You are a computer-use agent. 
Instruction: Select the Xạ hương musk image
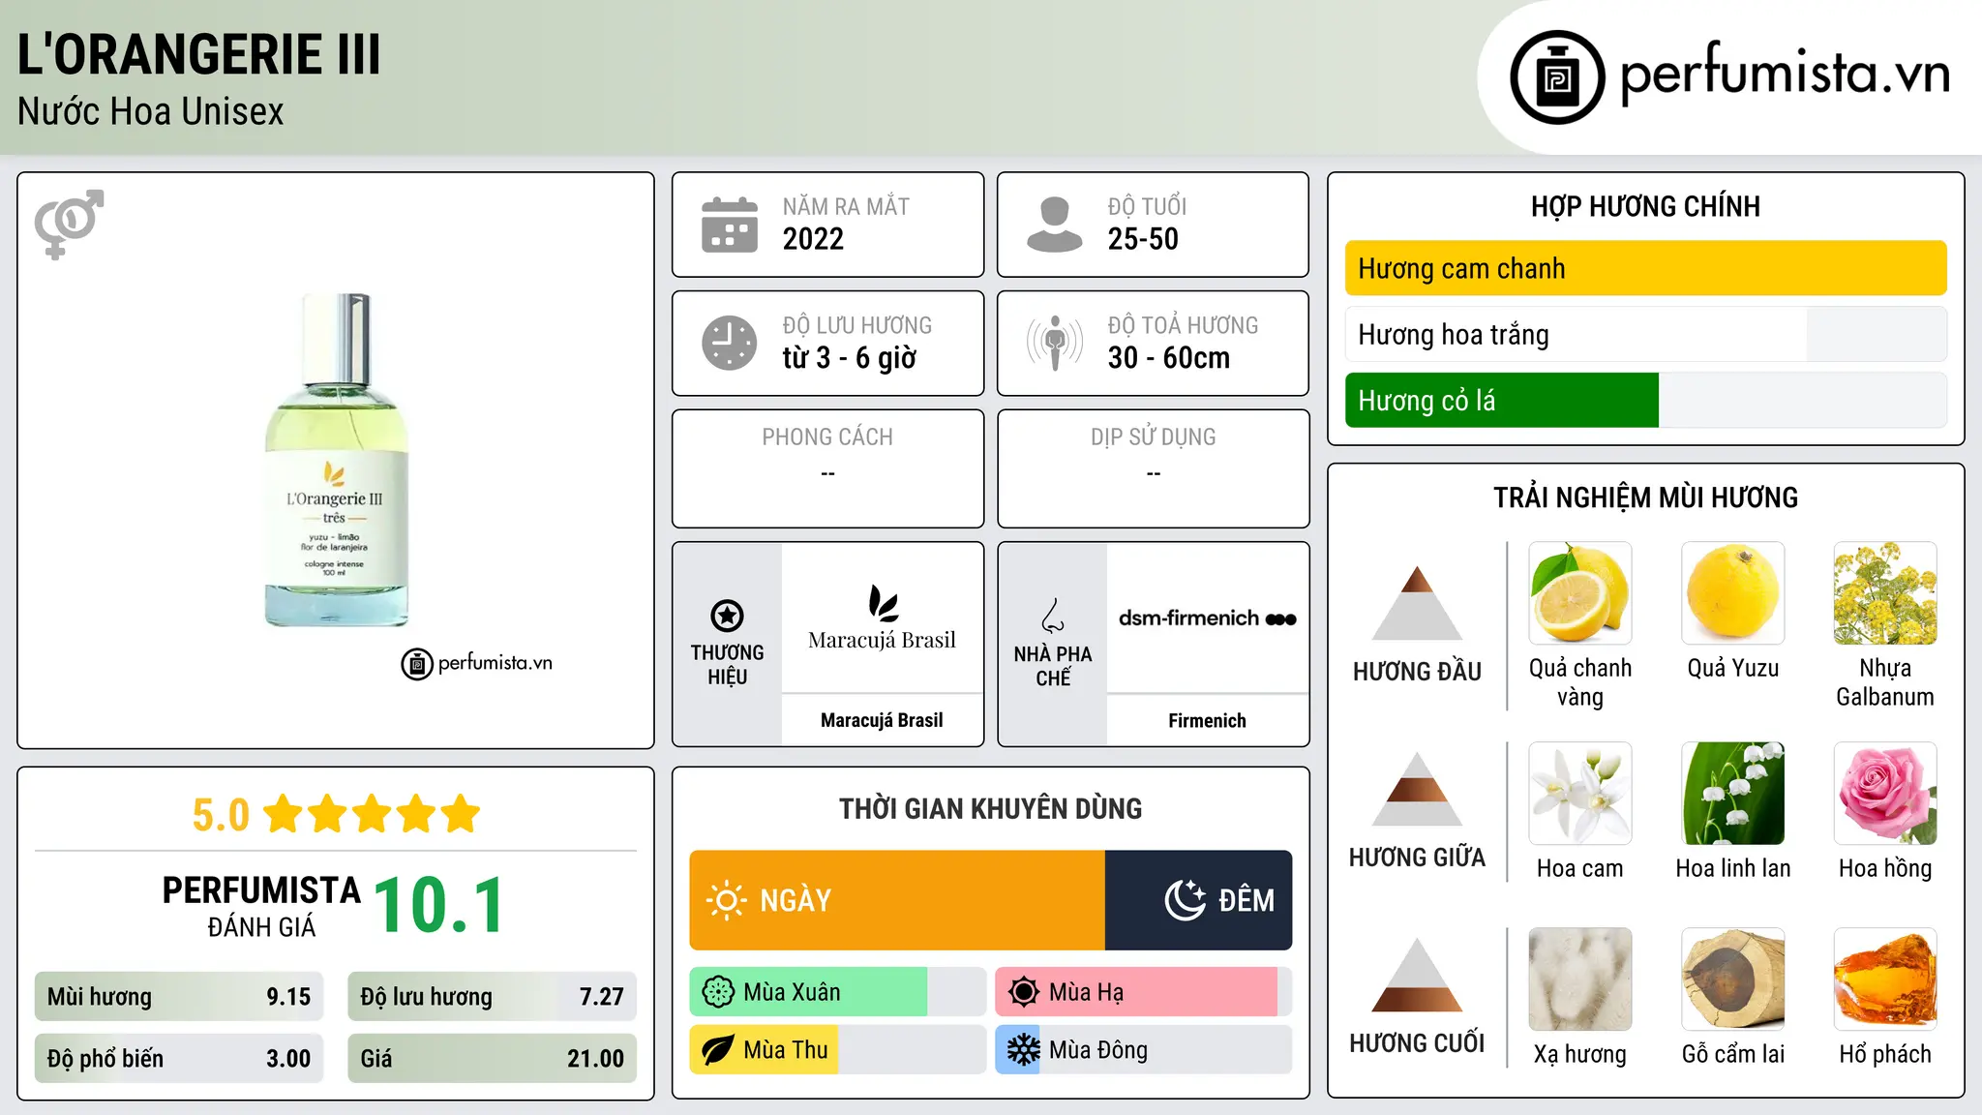pyautogui.click(x=1580, y=979)
